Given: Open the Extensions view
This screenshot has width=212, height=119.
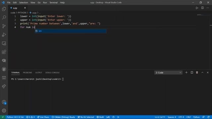Looking at the screenshot, I should [4, 52].
